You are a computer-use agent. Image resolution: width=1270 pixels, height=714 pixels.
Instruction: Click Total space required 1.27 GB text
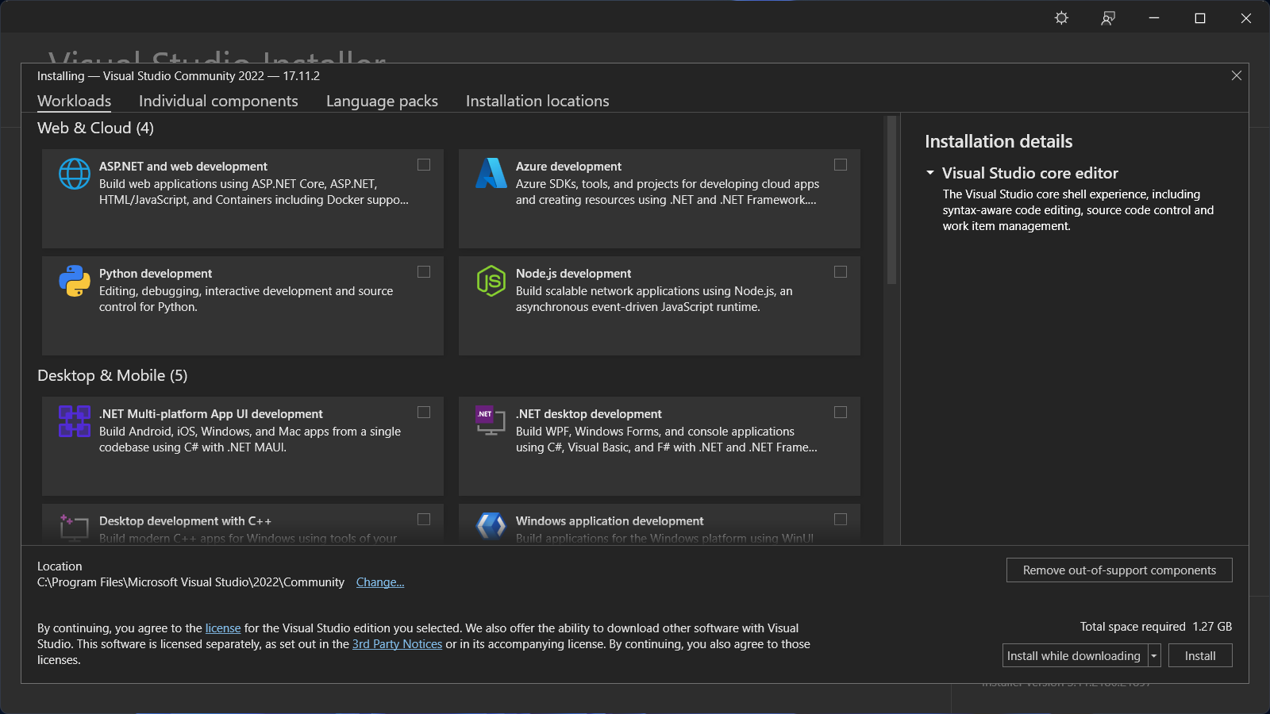click(1156, 627)
